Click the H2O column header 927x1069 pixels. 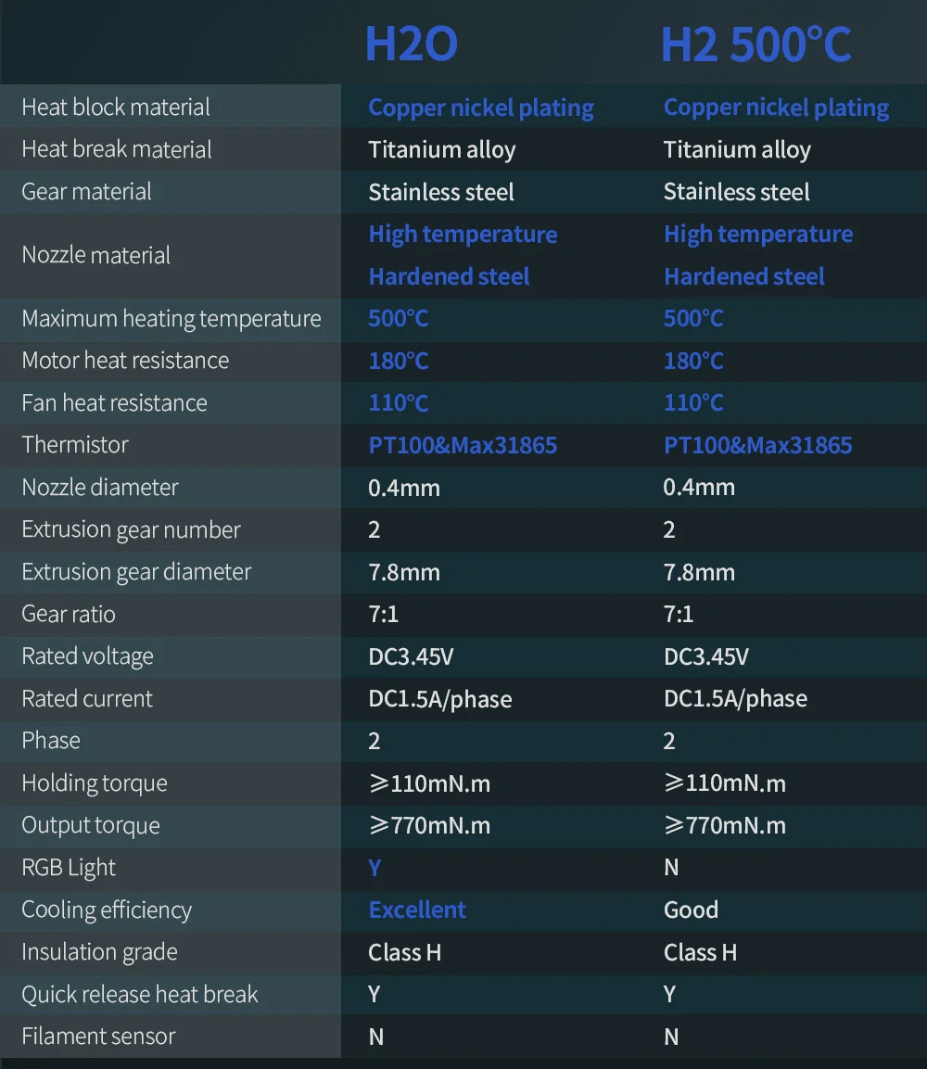(x=411, y=45)
